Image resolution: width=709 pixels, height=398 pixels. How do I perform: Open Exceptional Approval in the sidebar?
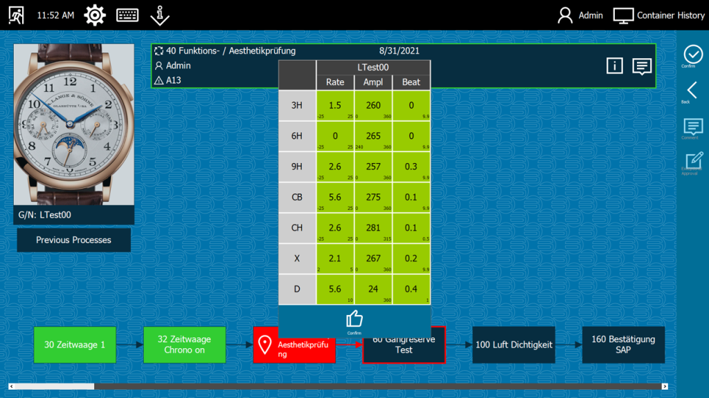(692, 162)
